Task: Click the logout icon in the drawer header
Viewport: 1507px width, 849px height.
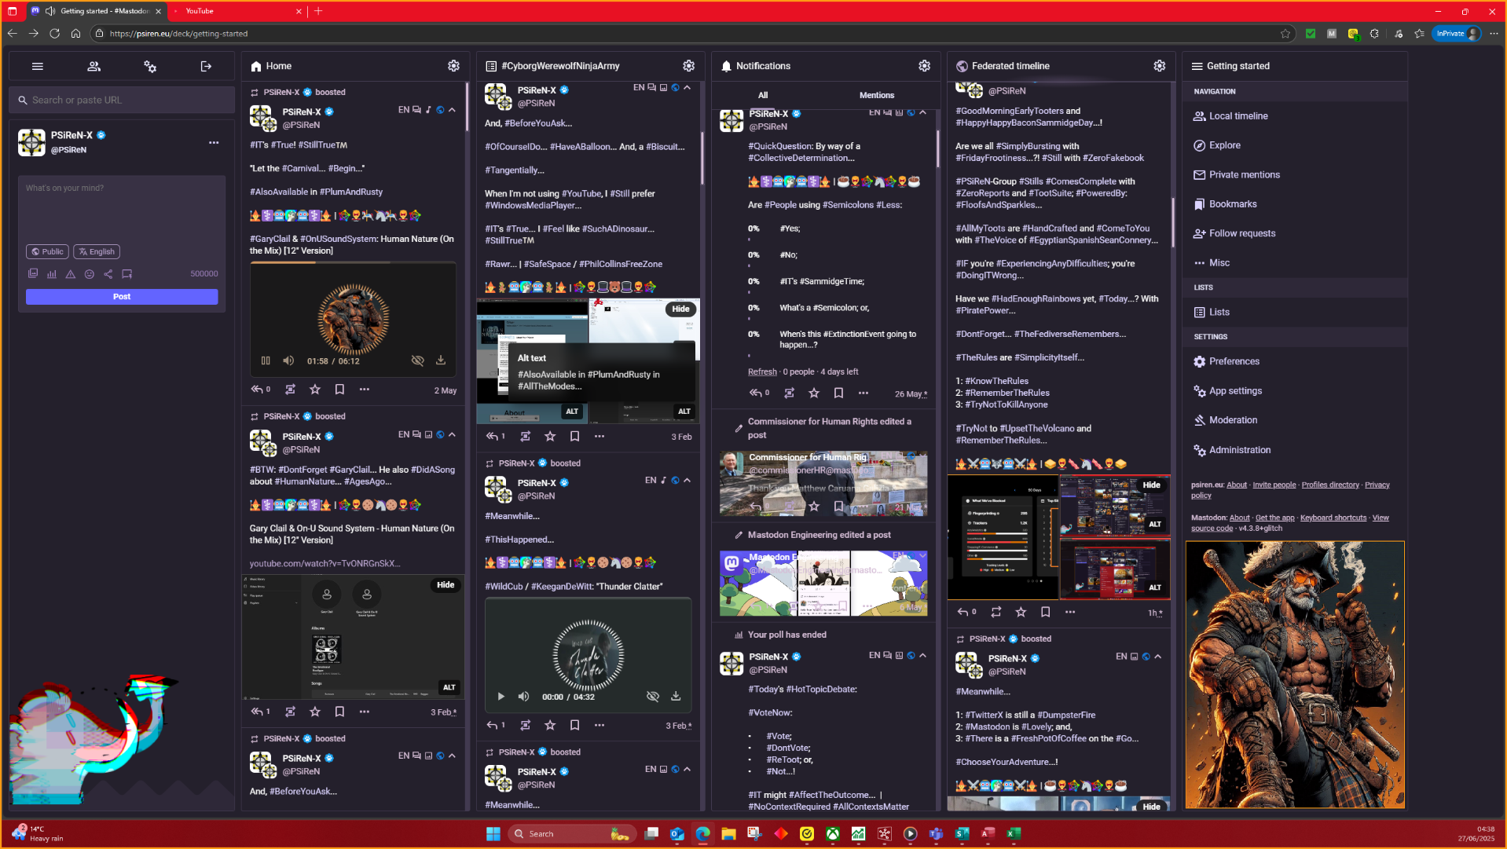Action: click(x=206, y=67)
